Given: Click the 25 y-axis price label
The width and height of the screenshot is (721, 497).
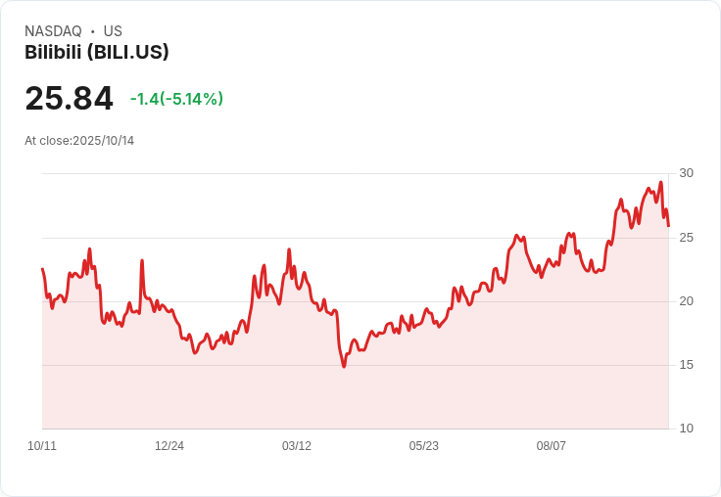Looking at the screenshot, I should coord(686,238).
